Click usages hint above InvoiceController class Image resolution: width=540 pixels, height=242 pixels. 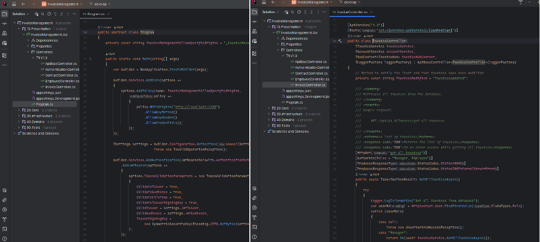point(355,36)
